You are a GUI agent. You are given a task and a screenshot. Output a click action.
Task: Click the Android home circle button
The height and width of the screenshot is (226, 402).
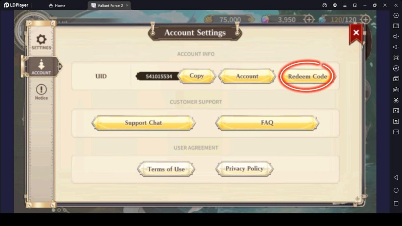point(396,190)
